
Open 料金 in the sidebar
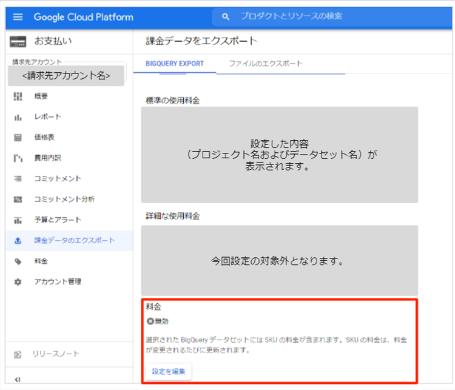coord(41,261)
